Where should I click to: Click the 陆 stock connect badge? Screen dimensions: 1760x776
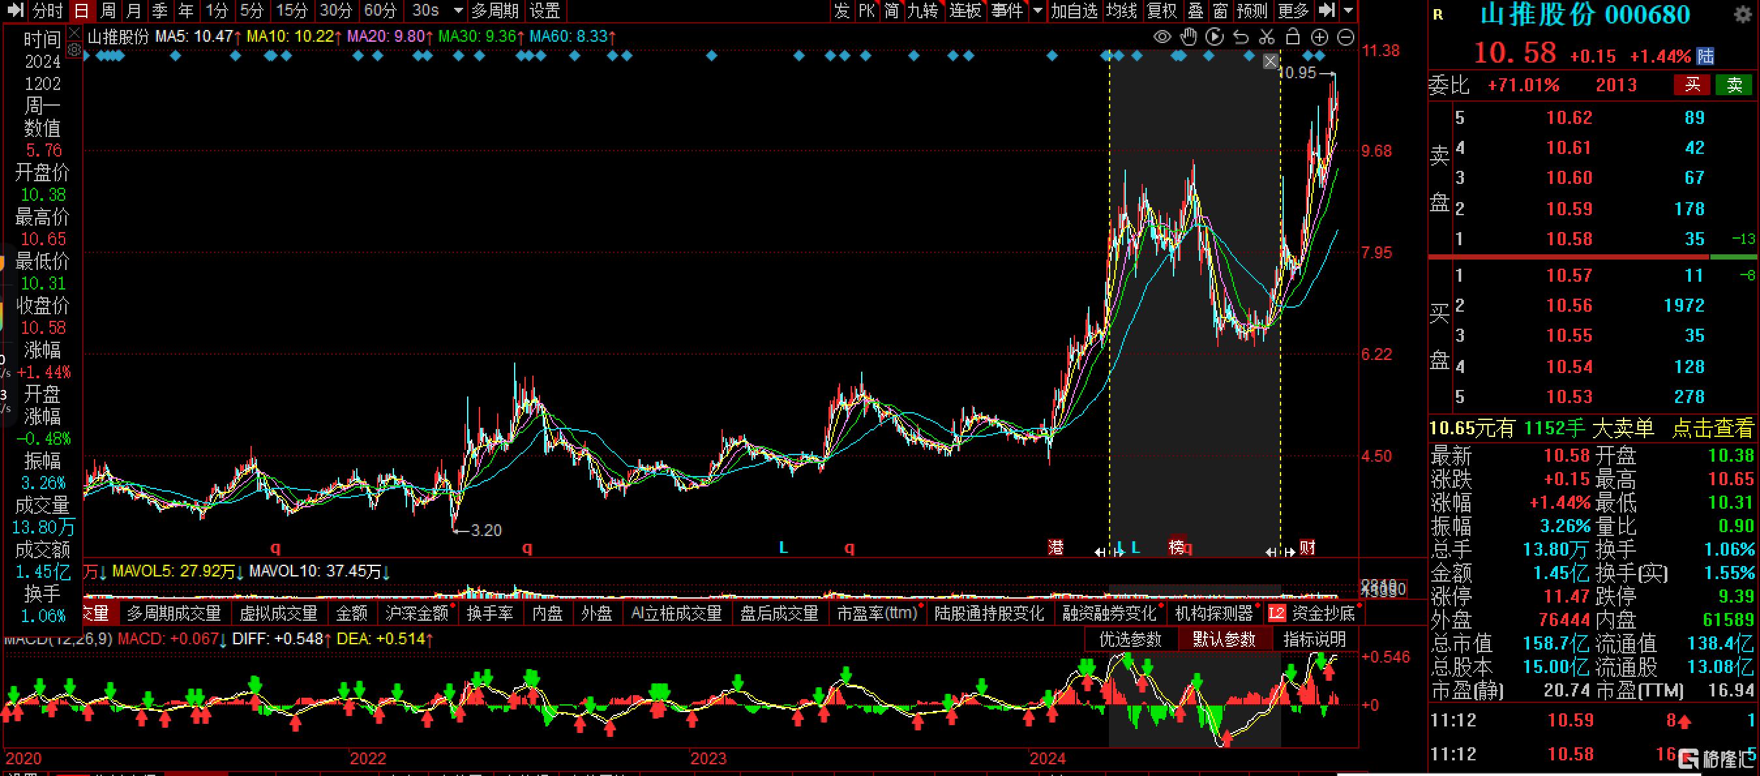tap(1705, 55)
